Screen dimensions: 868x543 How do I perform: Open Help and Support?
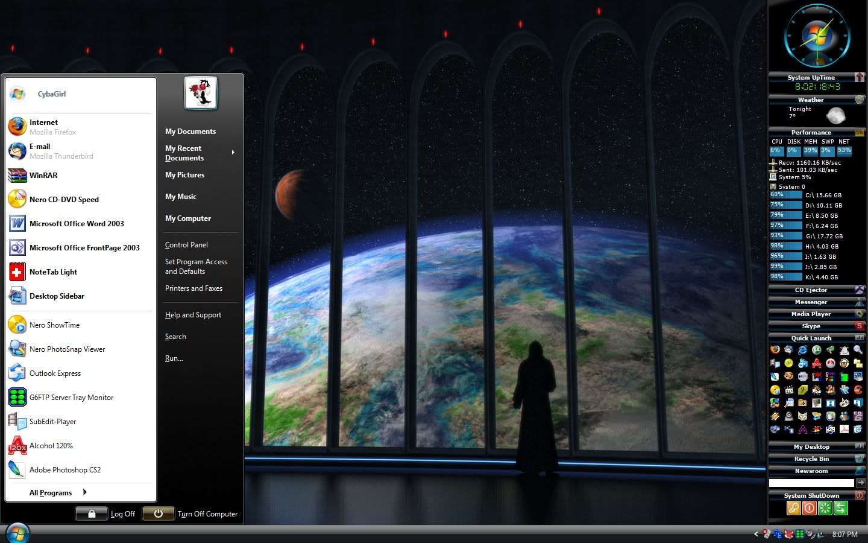tap(193, 315)
